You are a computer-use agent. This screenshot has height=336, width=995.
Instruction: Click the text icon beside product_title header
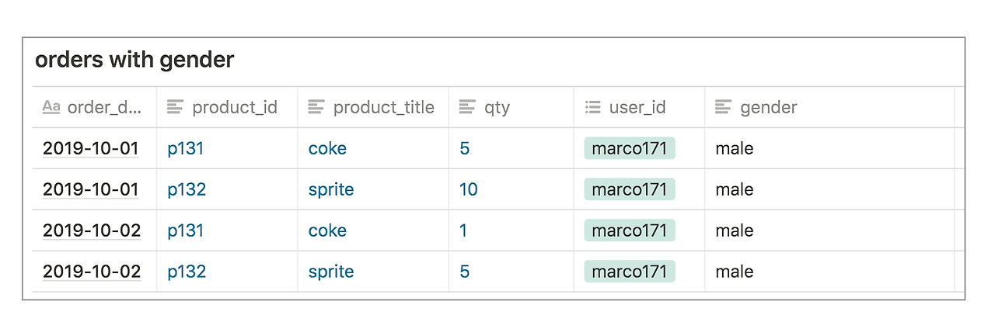pos(316,107)
